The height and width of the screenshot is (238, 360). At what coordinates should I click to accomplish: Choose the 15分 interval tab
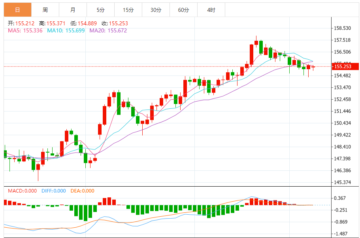tap(128, 10)
